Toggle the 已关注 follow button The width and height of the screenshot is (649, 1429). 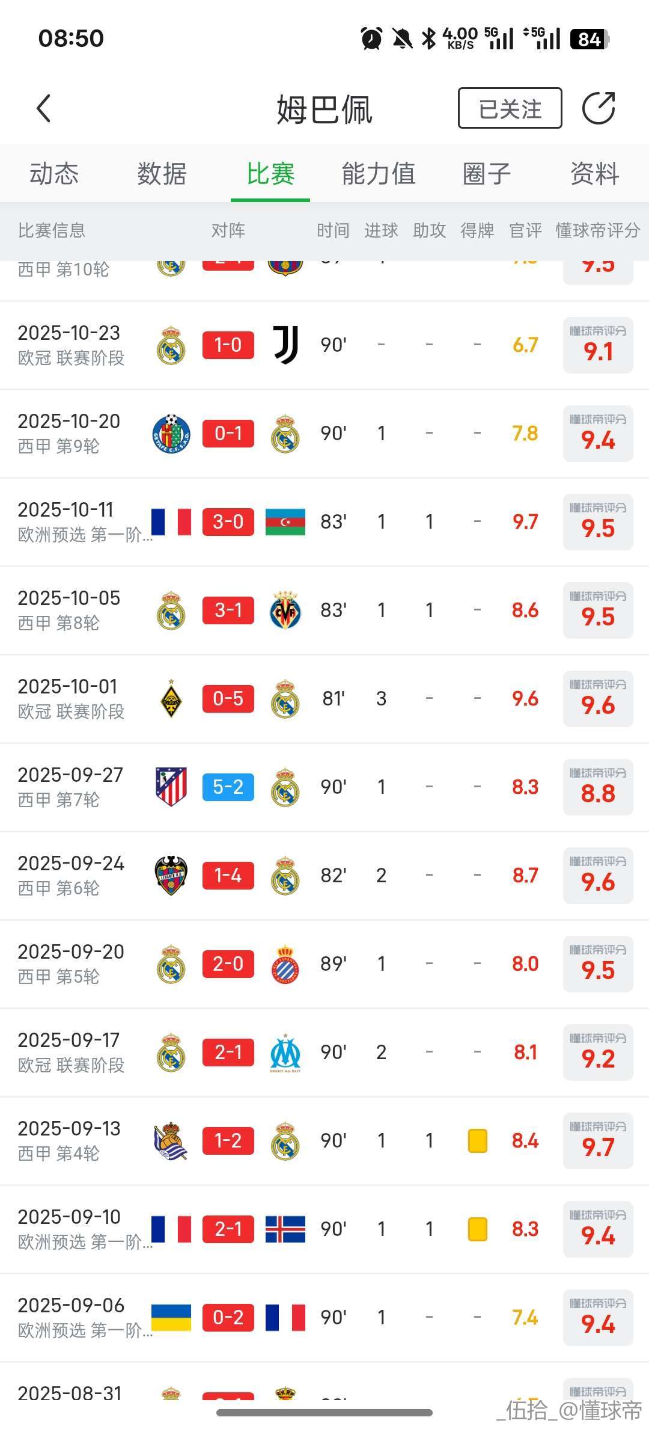tap(510, 109)
